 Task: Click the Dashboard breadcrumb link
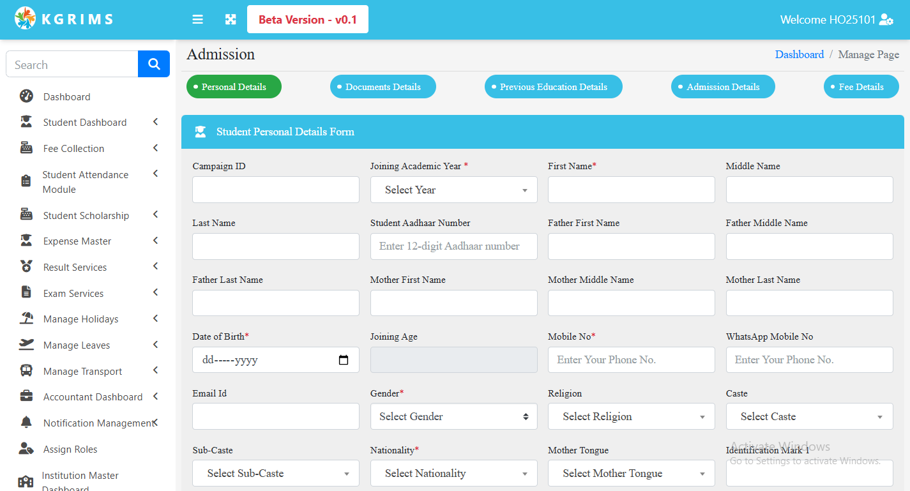(799, 55)
